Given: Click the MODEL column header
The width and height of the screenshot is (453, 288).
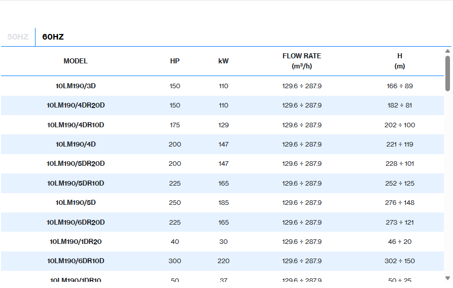Looking at the screenshot, I should tap(76, 61).
